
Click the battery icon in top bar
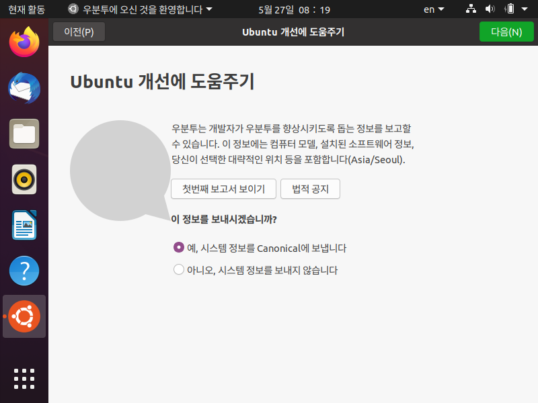(x=510, y=9)
